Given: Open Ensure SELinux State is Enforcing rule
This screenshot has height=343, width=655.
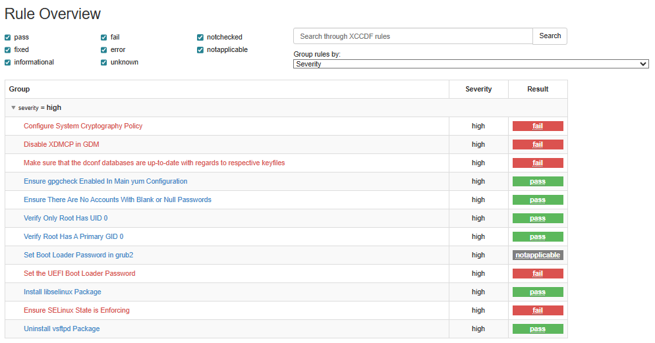Looking at the screenshot, I should [76, 311].
